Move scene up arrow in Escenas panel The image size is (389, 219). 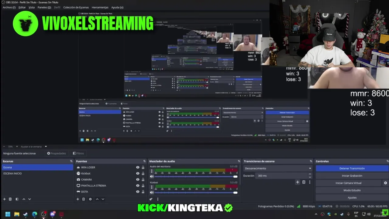click(x=24, y=199)
